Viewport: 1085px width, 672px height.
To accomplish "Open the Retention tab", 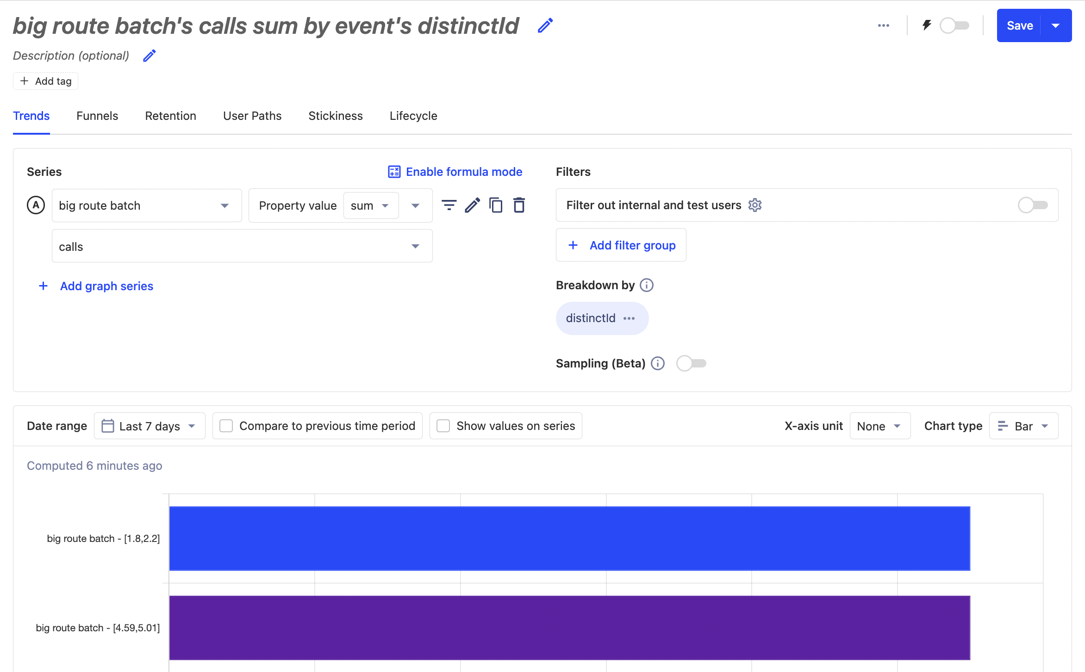I will click(170, 116).
